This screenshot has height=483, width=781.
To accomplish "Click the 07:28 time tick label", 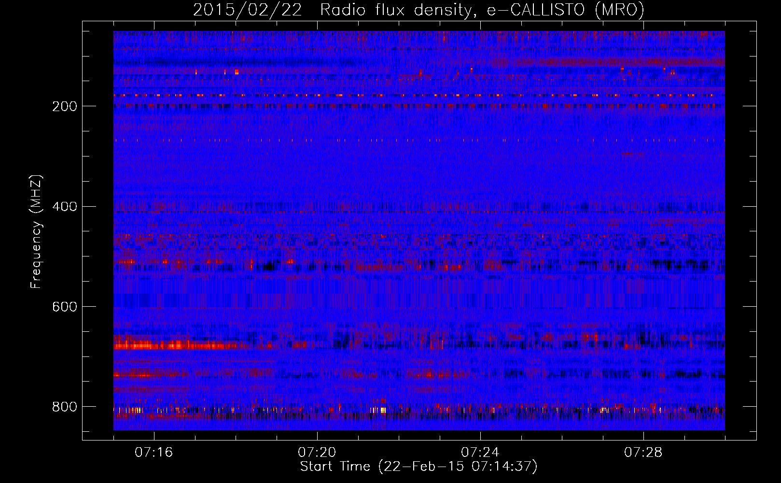I will click(643, 453).
